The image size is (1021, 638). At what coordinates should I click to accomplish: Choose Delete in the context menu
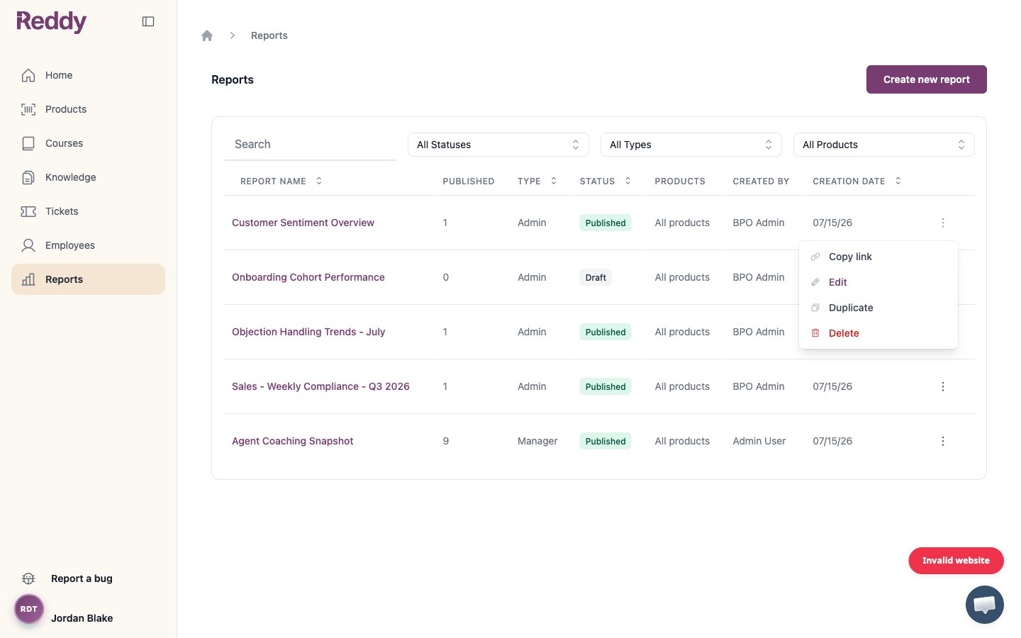pyautogui.click(x=878, y=333)
